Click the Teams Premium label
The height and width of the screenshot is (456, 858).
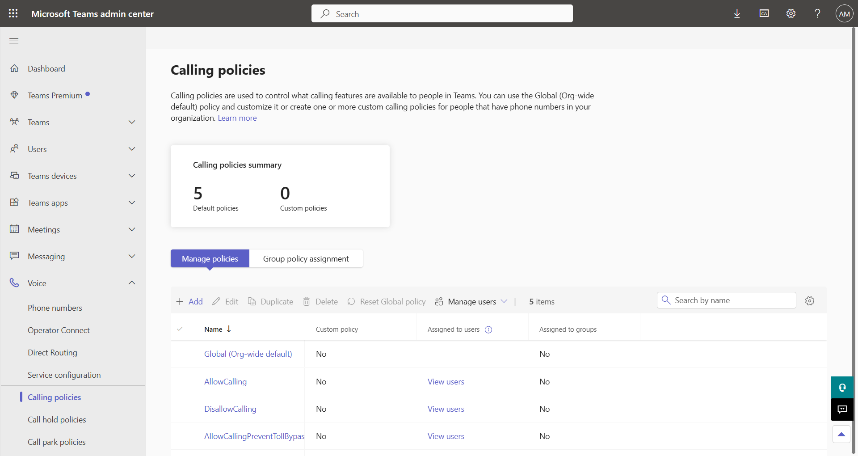pos(55,95)
